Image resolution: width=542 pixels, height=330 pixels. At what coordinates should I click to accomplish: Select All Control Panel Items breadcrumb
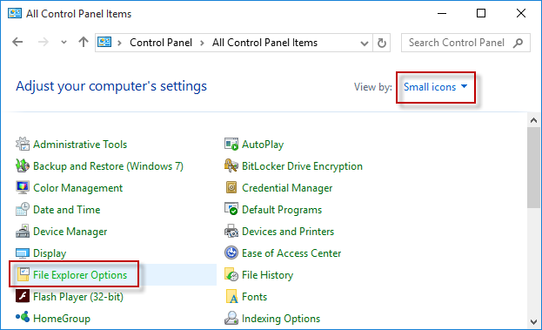click(x=264, y=43)
